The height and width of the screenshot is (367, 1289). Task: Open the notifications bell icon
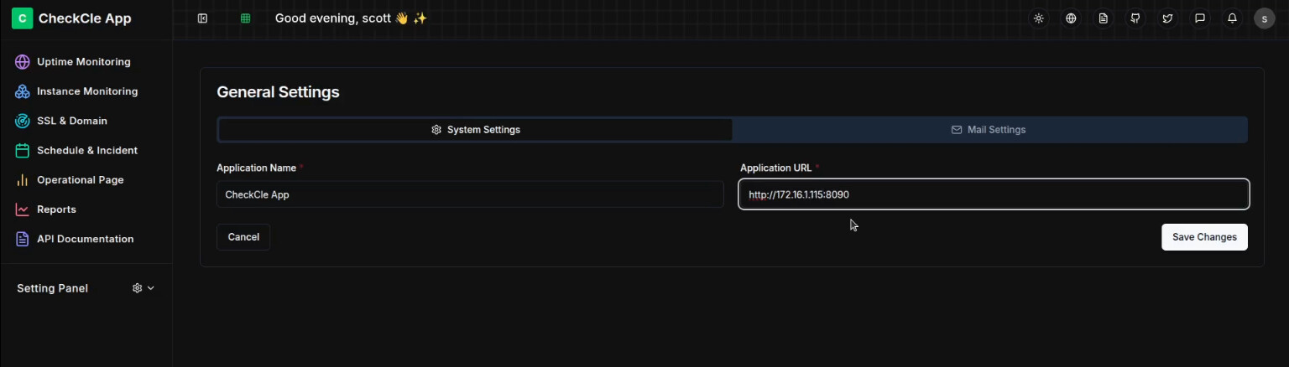tap(1232, 18)
